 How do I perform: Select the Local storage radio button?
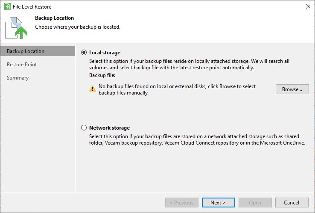click(84, 53)
